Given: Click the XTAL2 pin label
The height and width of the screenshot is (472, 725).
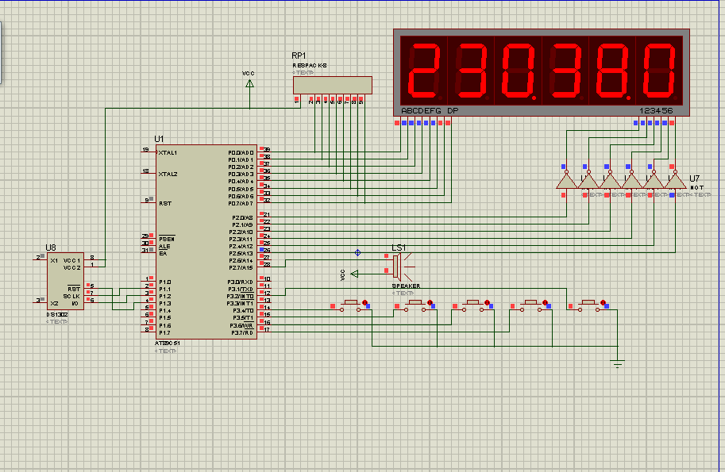Looking at the screenshot, I should click(168, 174).
